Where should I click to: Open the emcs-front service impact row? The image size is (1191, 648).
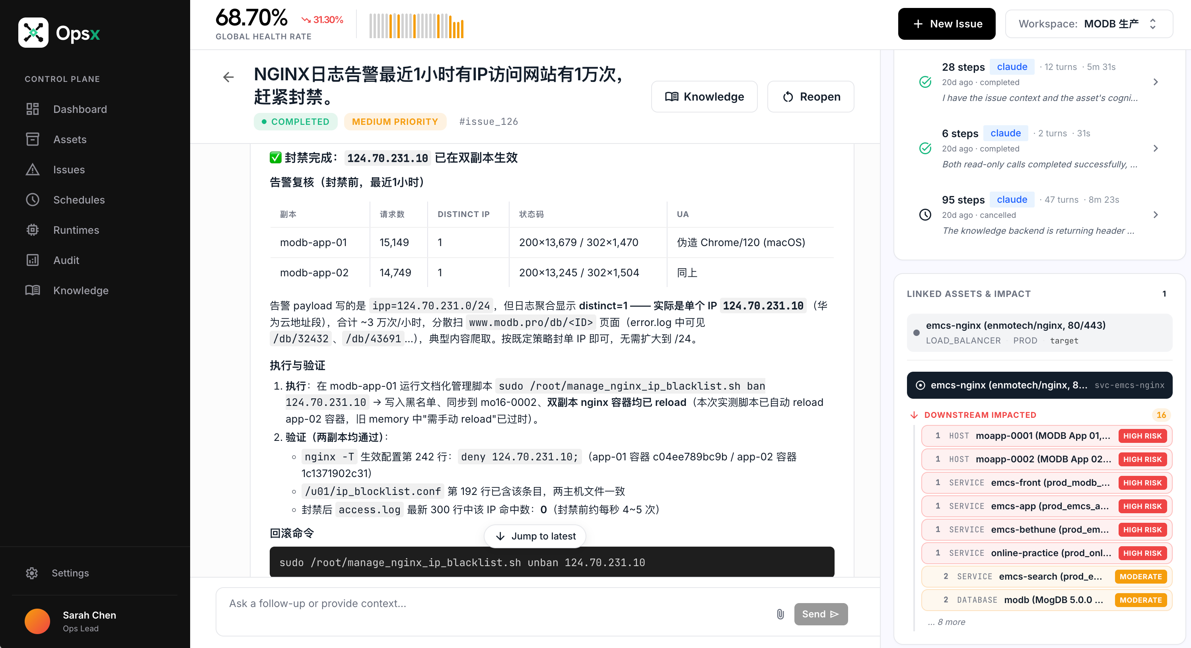pos(1046,483)
